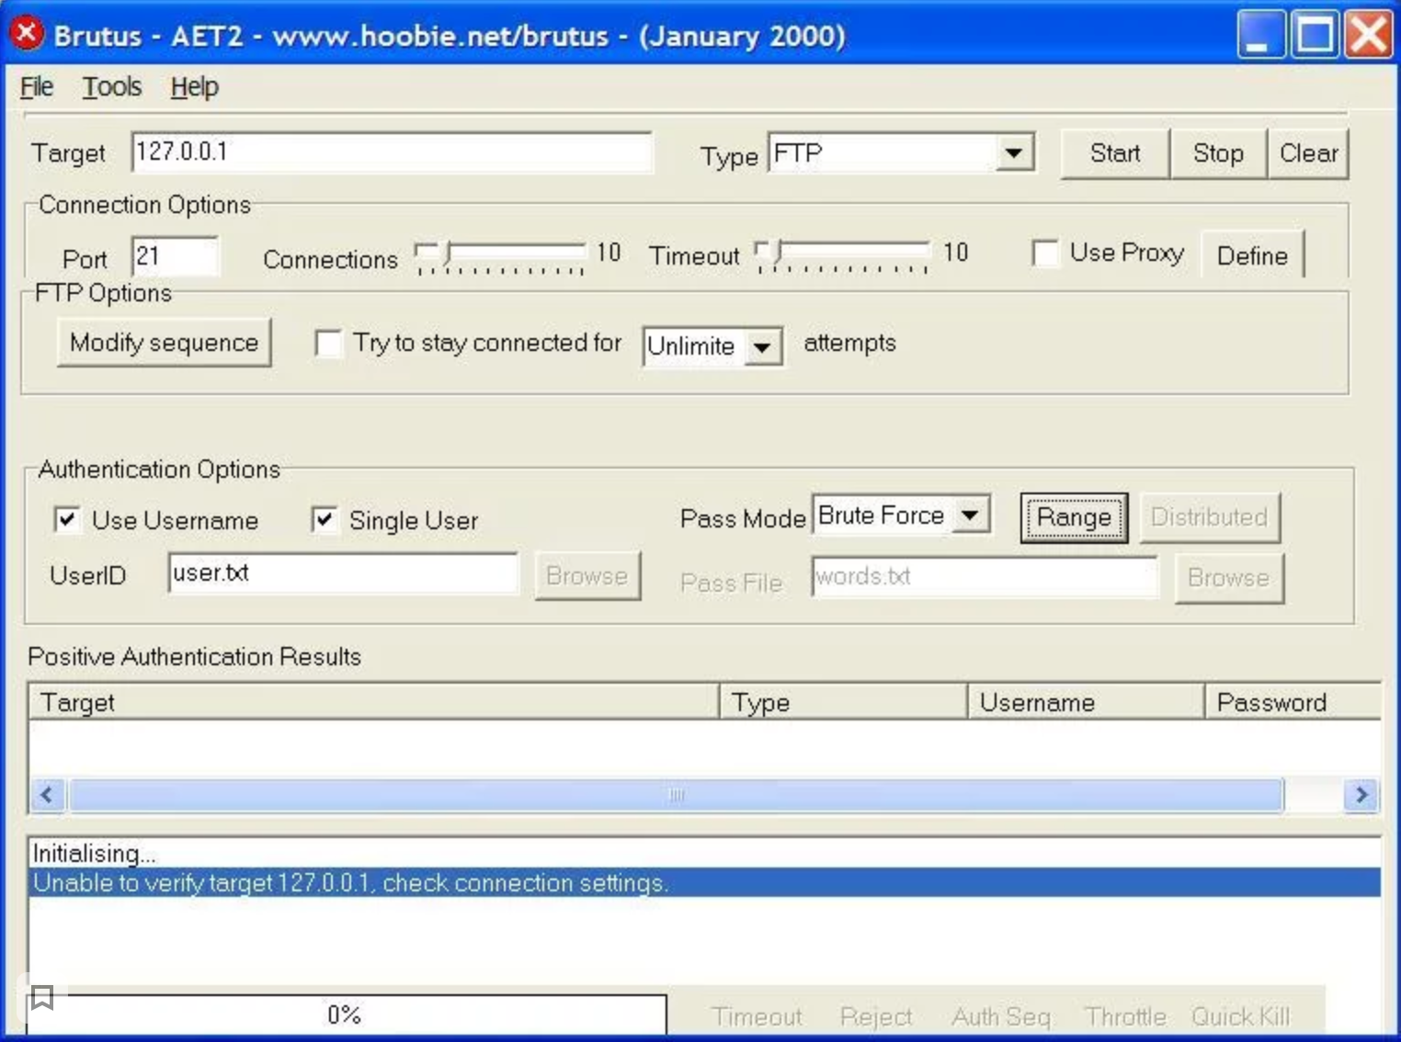This screenshot has height=1042, width=1401.
Task: Click the Port number field
Action: pos(176,255)
